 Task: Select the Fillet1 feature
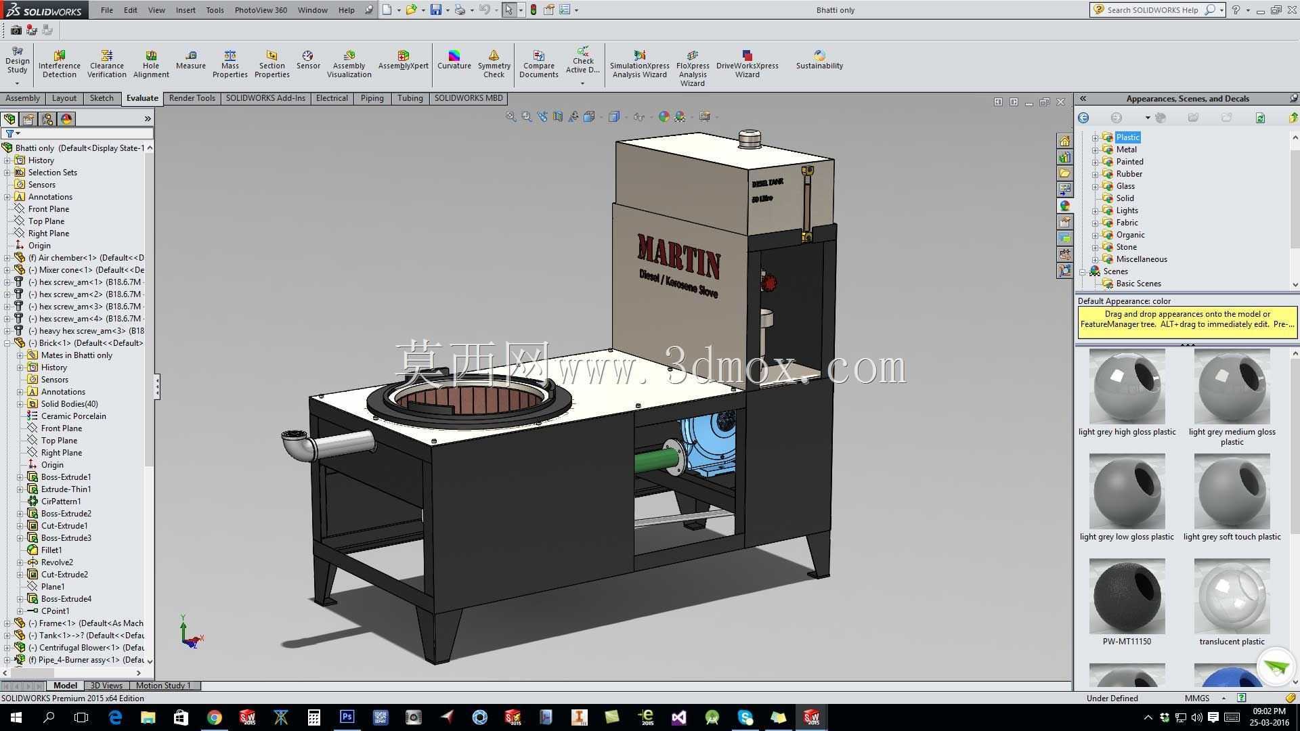(x=51, y=550)
